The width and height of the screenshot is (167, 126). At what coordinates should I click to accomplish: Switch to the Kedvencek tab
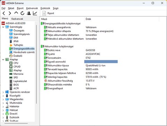(17, 19)
